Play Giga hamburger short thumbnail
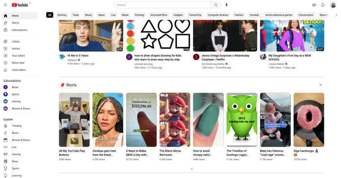 [309, 120]
